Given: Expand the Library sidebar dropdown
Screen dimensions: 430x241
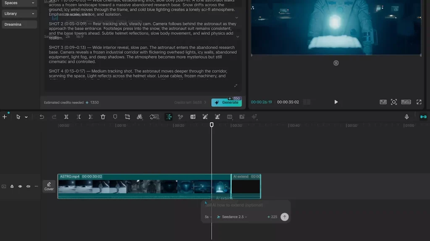Looking at the screenshot, I should 19,14.
